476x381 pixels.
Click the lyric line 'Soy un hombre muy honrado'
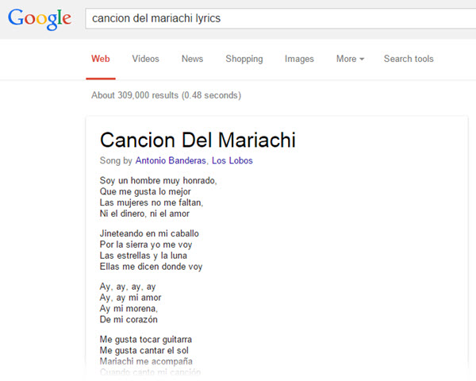click(158, 180)
